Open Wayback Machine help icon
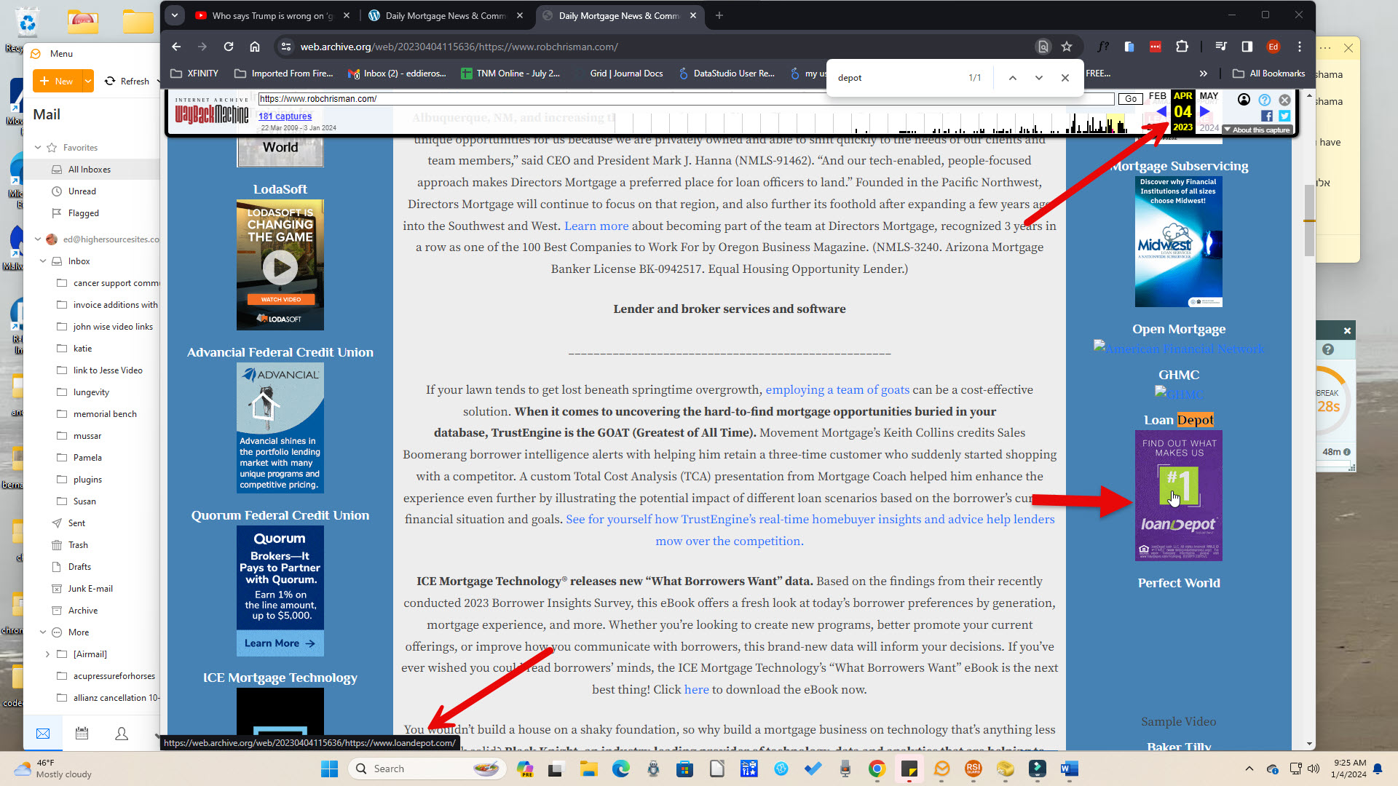 point(1265,100)
